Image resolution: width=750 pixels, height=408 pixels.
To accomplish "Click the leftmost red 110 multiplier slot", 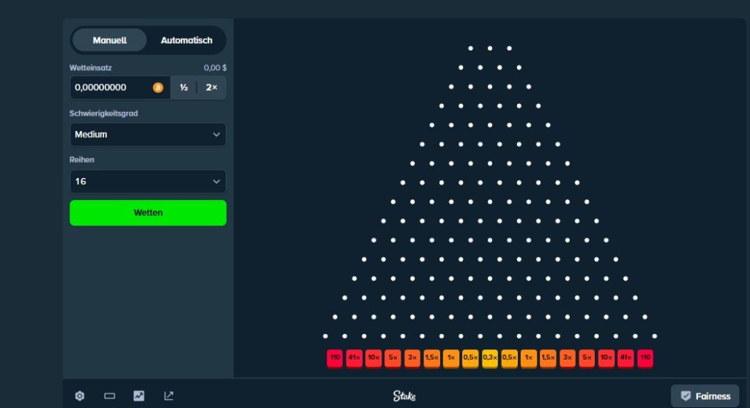I will pos(335,358).
